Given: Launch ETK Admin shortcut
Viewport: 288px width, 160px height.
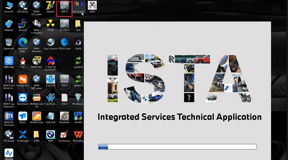Looking at the screenshot, I should (23, 7).
